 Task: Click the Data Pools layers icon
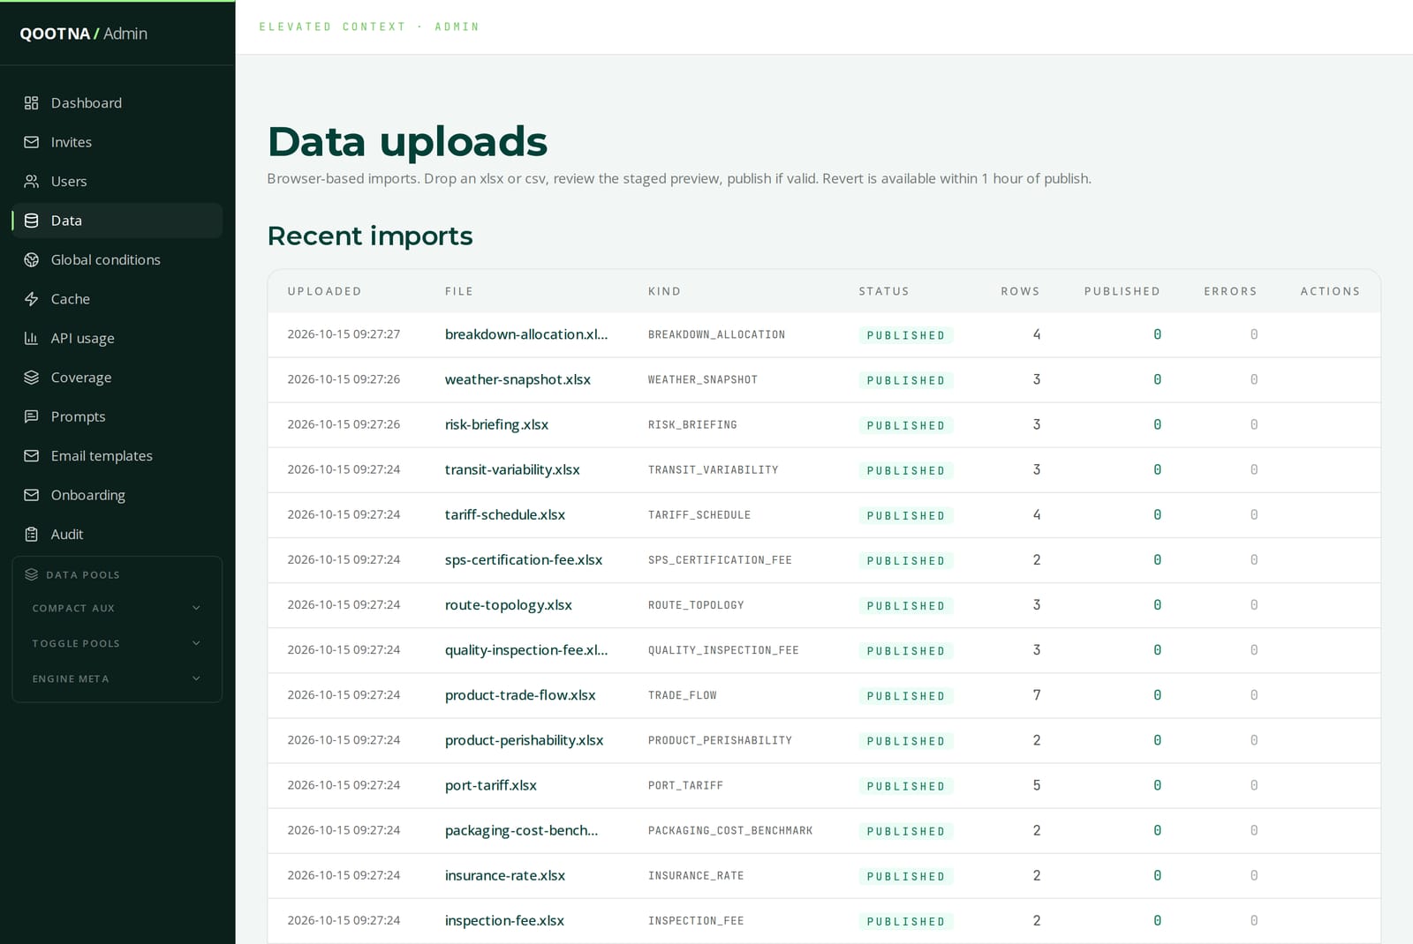tap(32, 574)
